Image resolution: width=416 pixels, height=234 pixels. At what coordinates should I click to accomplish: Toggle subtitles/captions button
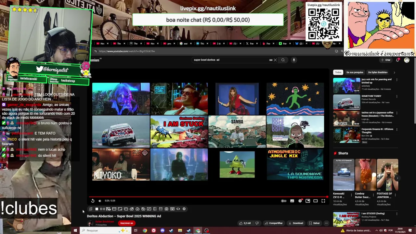click(292, 201)
